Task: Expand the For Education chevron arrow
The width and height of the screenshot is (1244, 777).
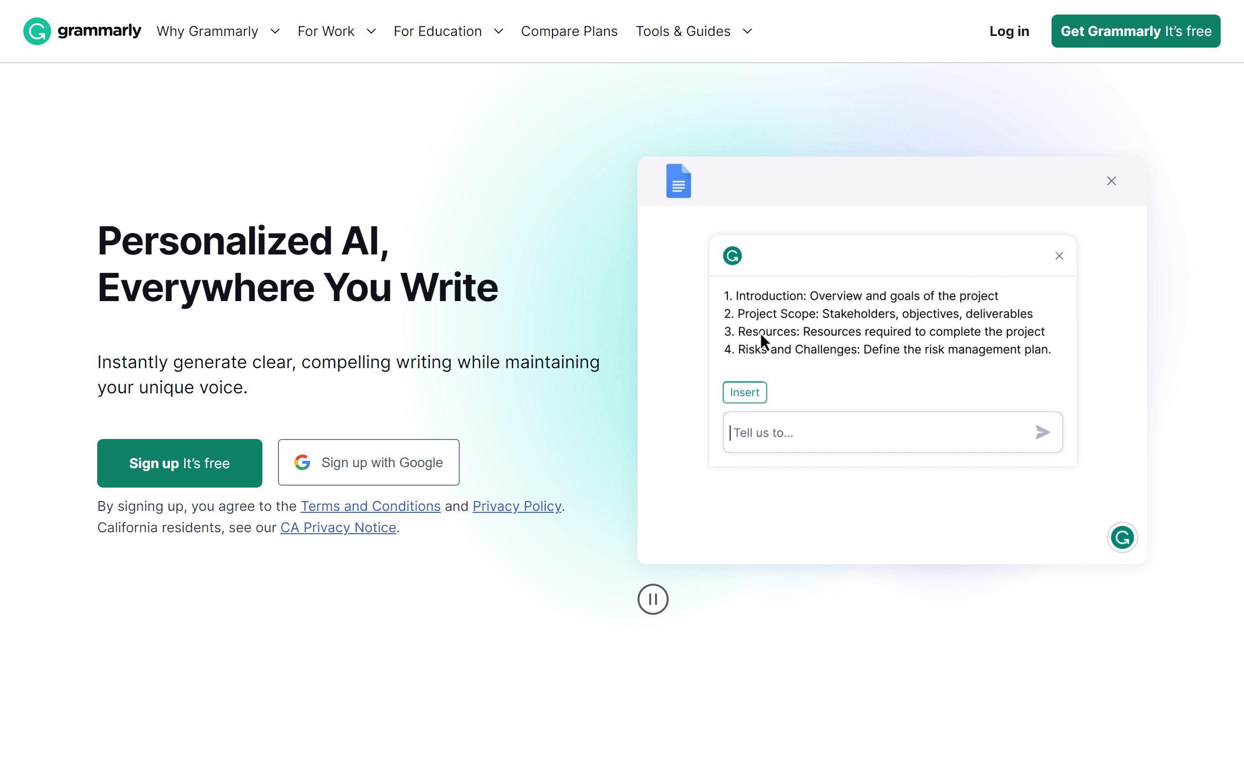Action: (498, 32)
